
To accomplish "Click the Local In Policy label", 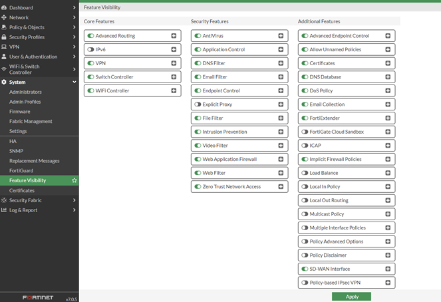I will click(325, 187).
